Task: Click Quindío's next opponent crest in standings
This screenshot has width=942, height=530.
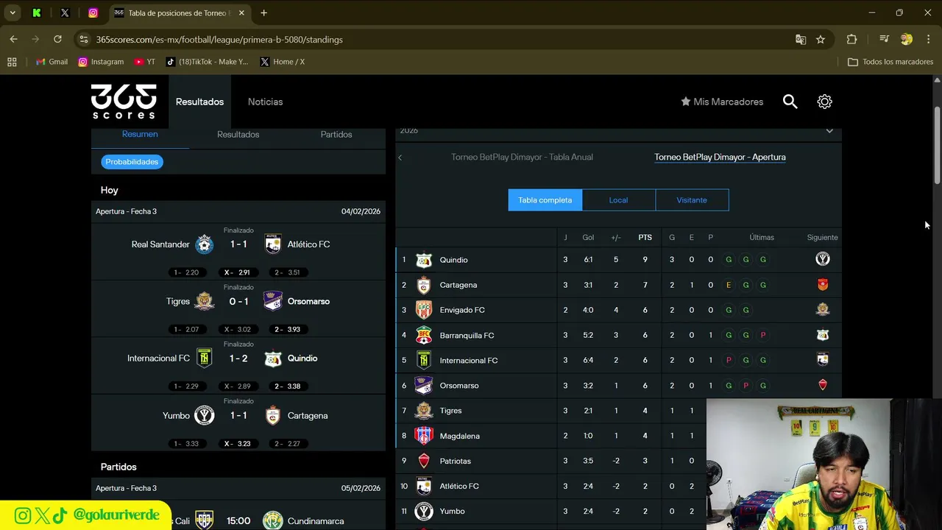Action: 823,259
